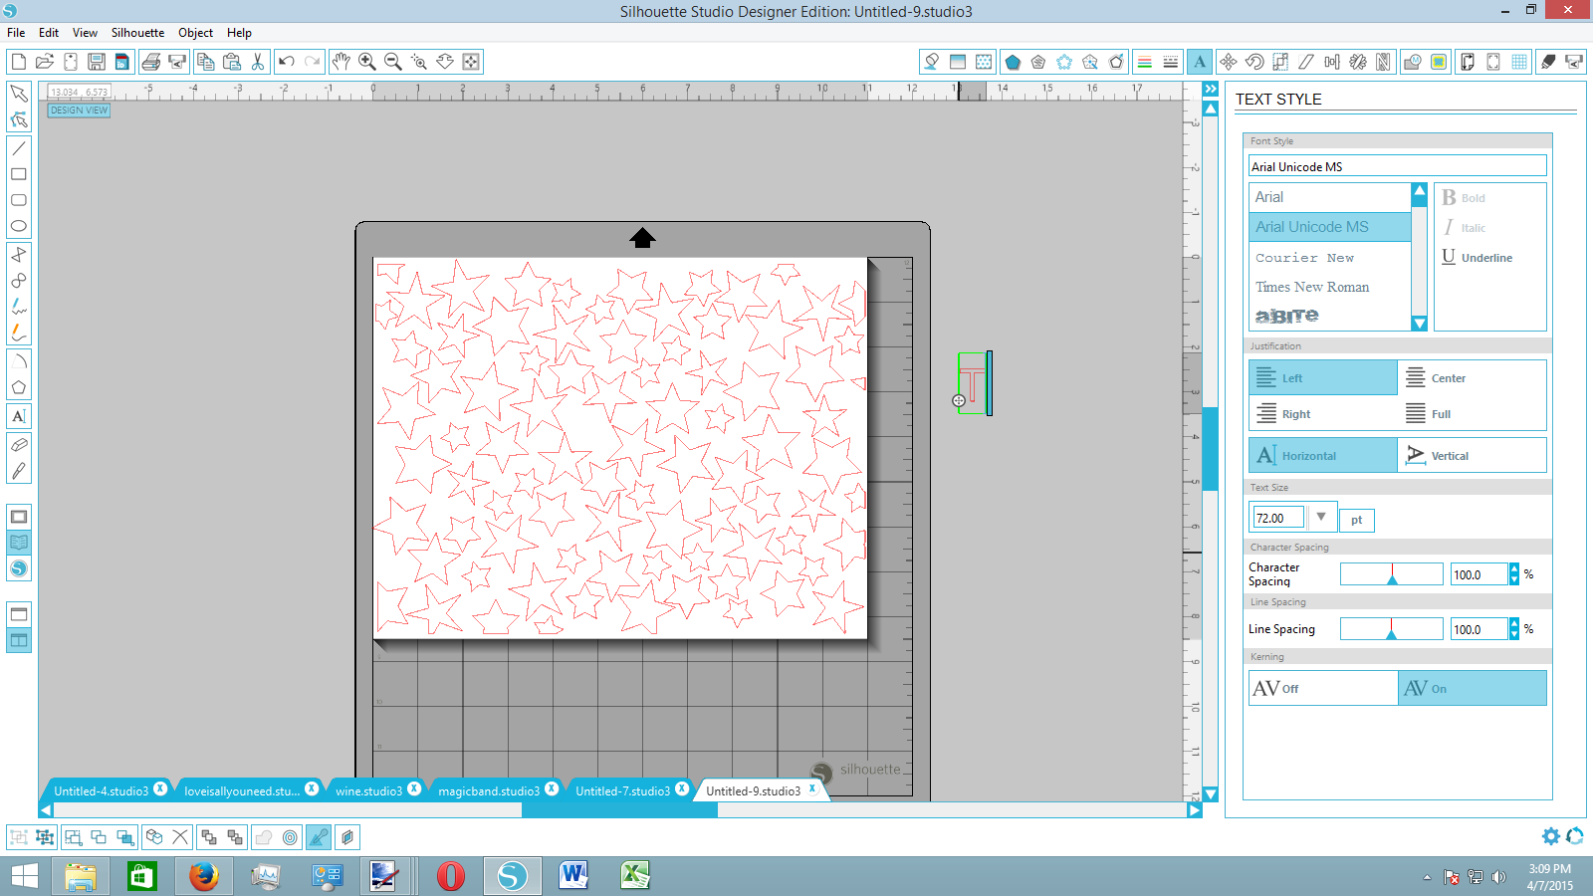Click the pt unit button

click(1356, 520)
